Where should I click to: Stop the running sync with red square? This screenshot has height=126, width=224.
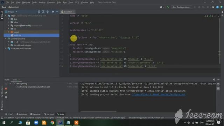pyautogui.click(x=6, y=89)
